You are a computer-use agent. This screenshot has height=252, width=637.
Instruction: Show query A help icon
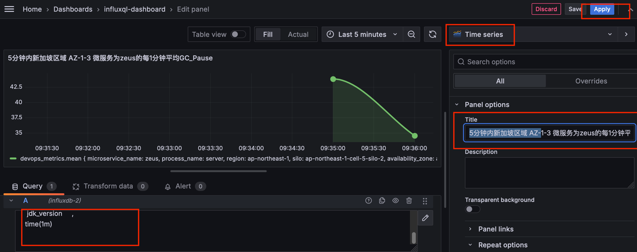point(368,201)
